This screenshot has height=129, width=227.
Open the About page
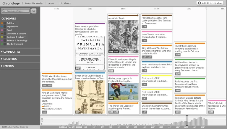point(51,3)
